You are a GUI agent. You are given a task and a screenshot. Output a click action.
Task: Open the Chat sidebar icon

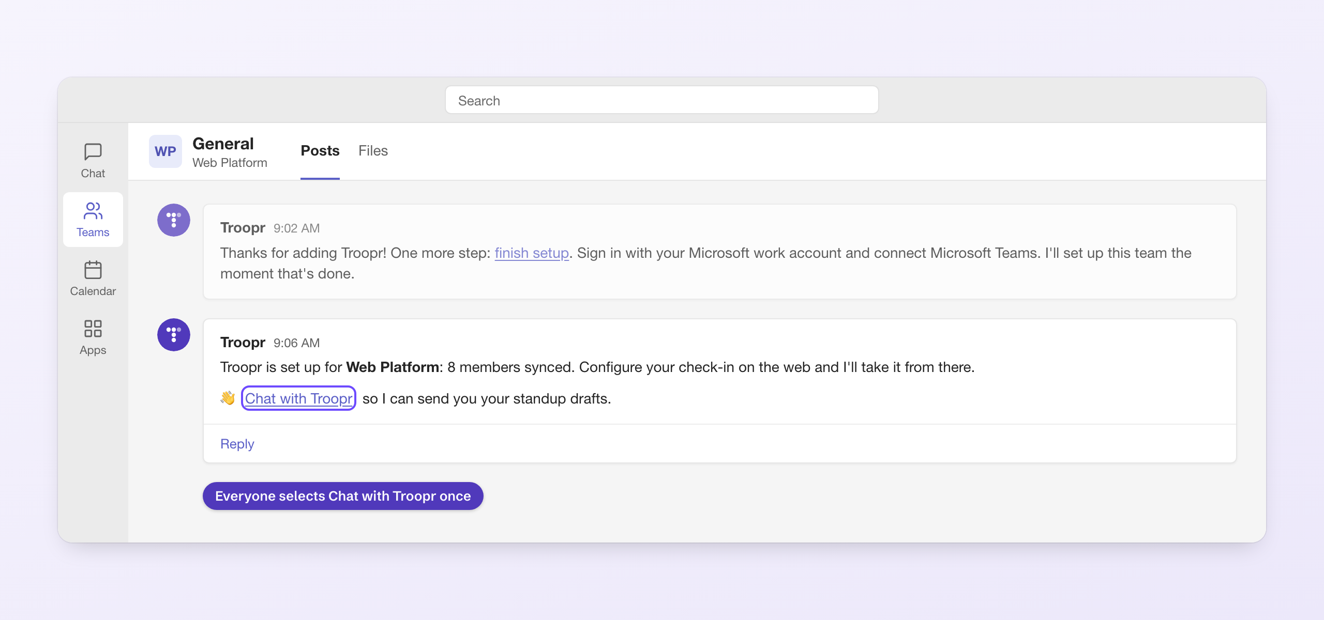(93, 161)
